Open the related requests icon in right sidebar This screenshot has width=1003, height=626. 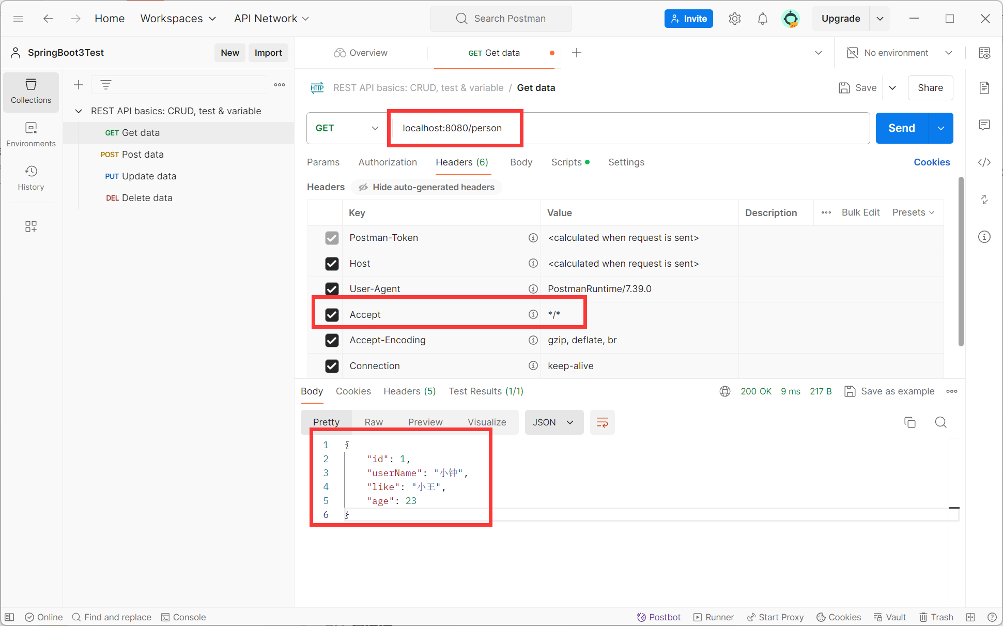pyautogui.click(x=984, y=200)
